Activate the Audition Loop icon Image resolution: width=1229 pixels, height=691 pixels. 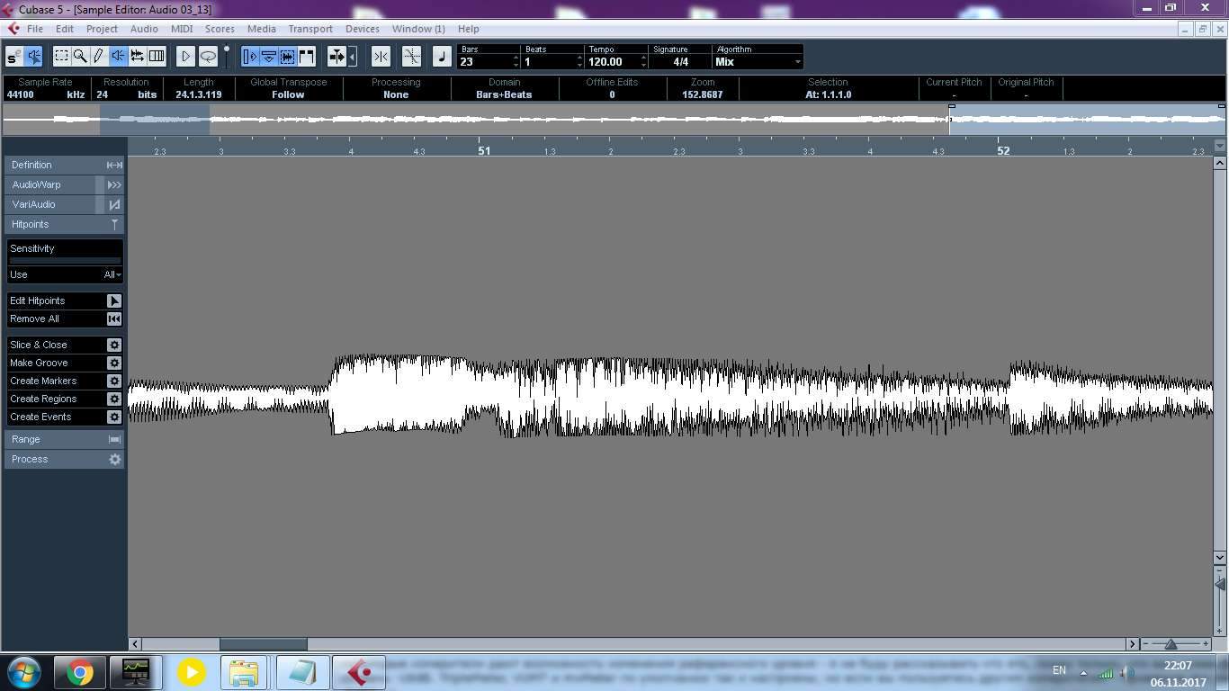208,57
